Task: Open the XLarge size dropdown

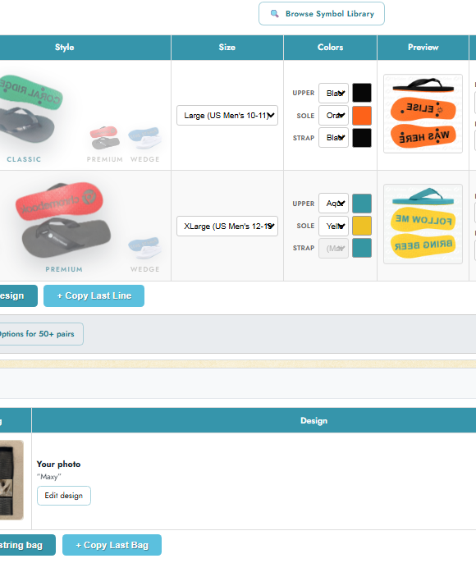Action: (x=227, y=226)
